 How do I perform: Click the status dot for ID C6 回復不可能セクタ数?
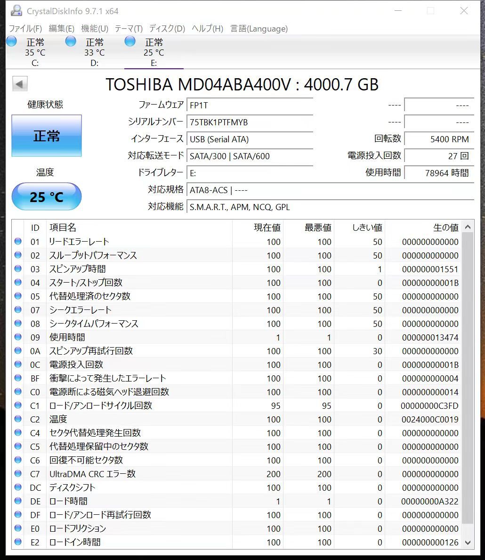click(18, 460)
